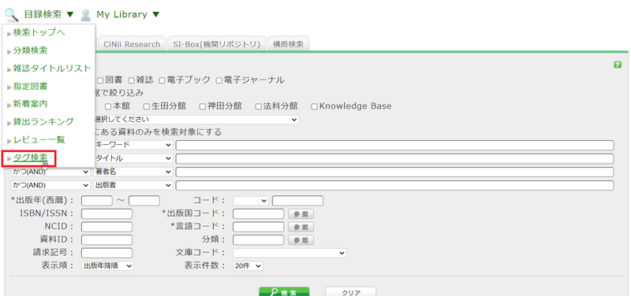Click the クリア button
This screenshot has height=296, width=631.
click(x=351, y=292)
